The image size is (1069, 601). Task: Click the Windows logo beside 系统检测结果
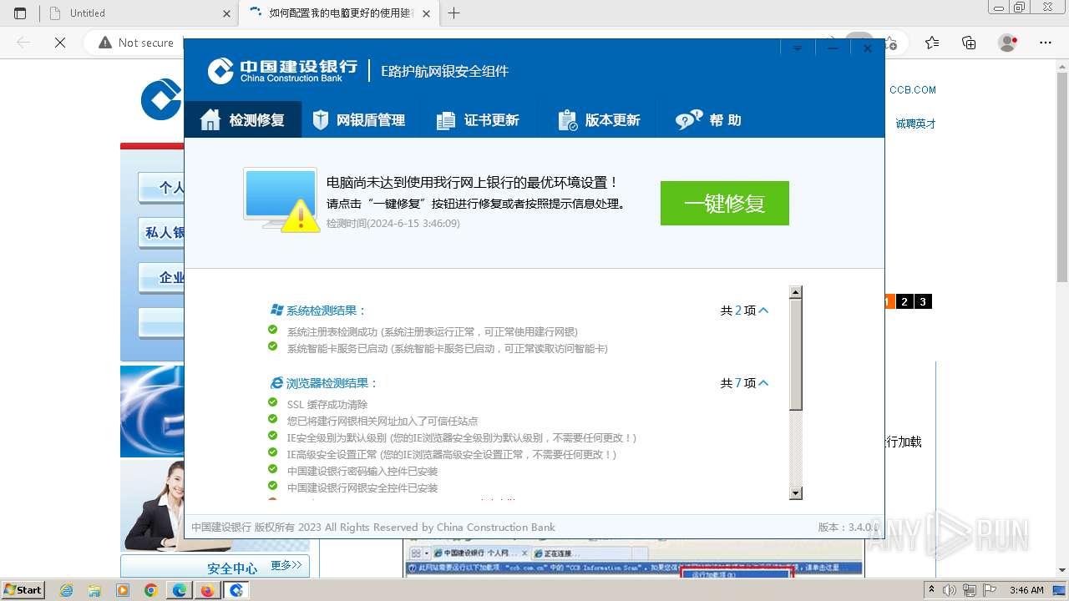(x=276, y=310)
